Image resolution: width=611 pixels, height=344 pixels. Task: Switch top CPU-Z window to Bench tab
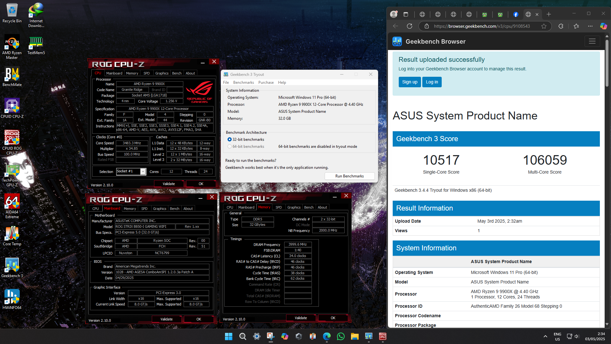click(177, 73)
